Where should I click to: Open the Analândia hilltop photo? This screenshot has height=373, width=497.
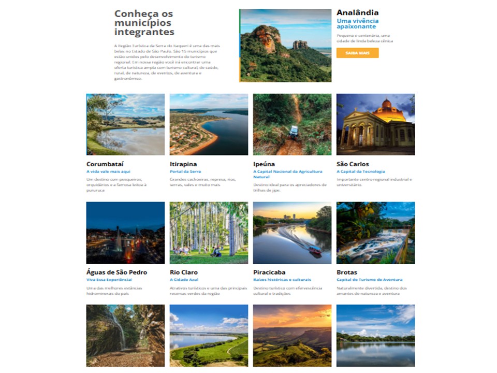[285, 46]
